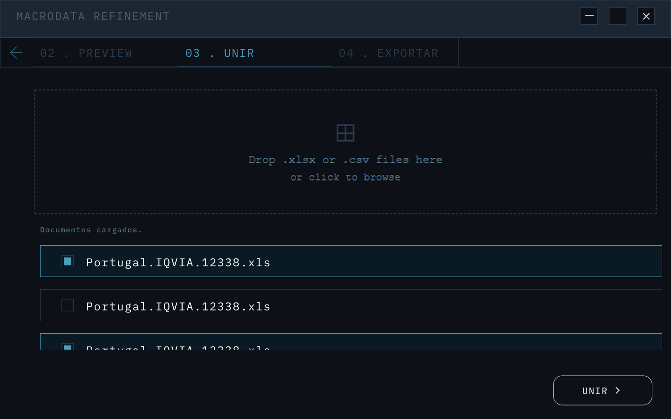Select the first highlighted Portugal.IQVIA.12338.xls file name

point(178,262)
